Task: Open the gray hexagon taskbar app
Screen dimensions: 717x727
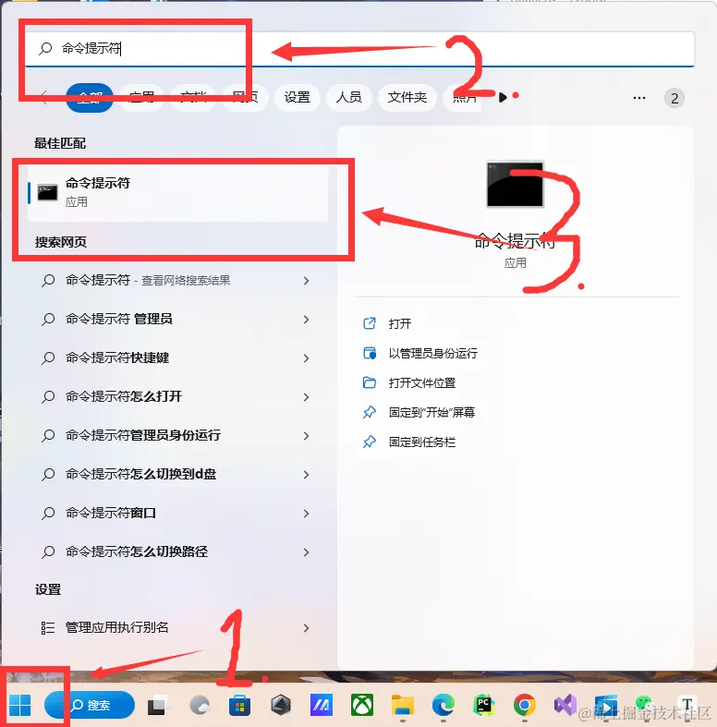Action: 281,705
